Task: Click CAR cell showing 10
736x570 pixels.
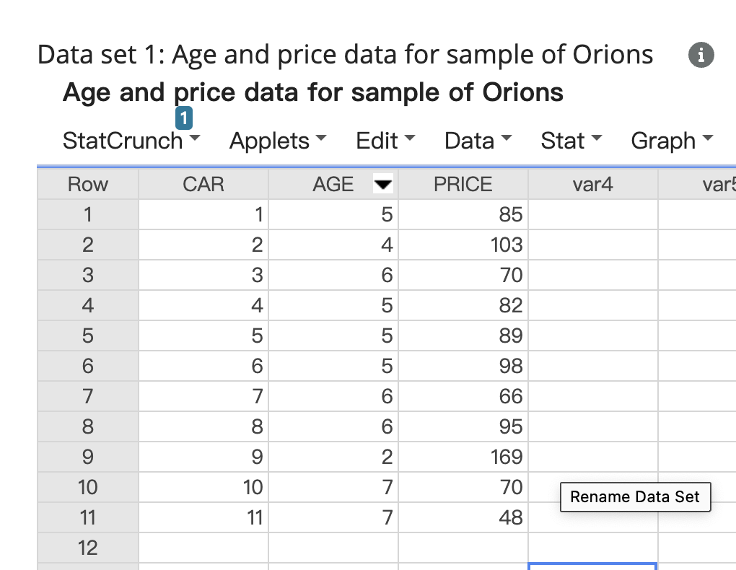Action: click(x=203, y=487)
